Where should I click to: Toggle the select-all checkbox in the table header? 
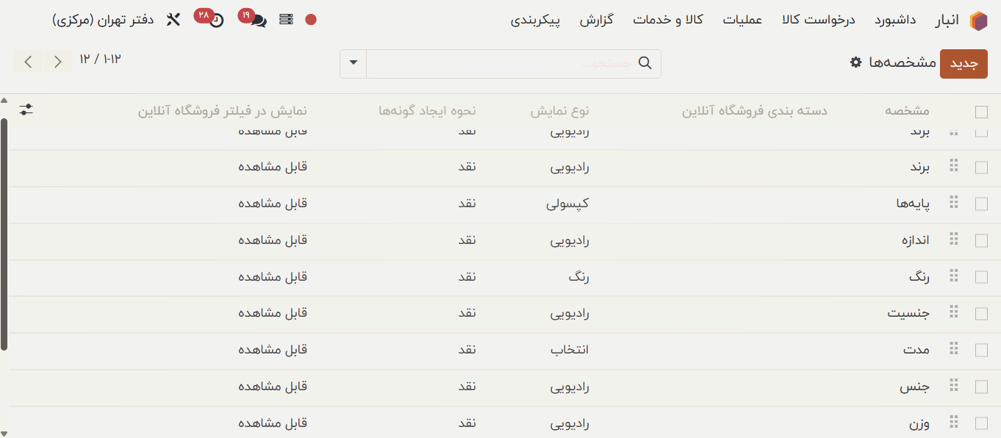tap(981, 112)
